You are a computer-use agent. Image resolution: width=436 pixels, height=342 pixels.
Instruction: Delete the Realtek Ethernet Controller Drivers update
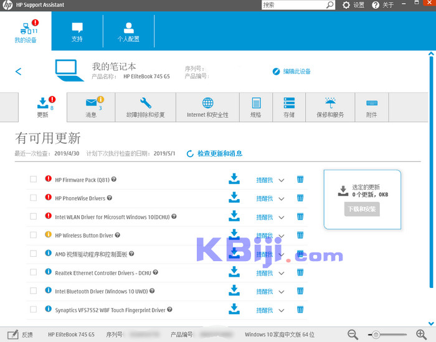(x=300, y=272)
